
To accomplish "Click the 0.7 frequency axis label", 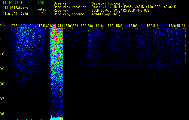I will tap(2, 99).
